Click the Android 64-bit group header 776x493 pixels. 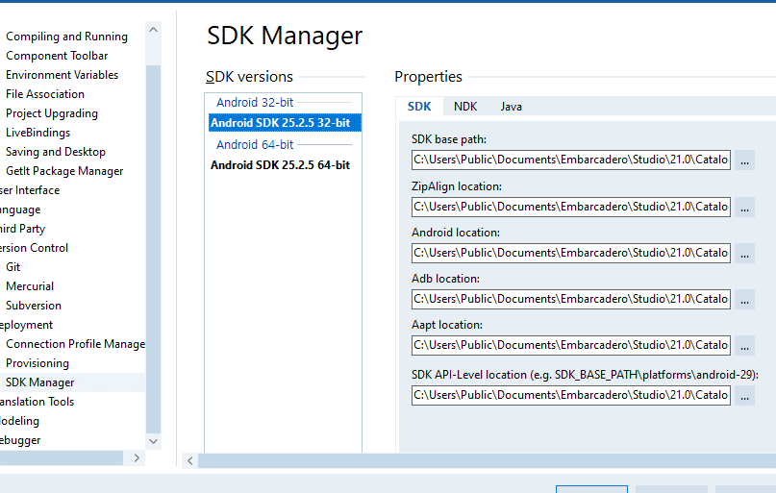[255, 144]
